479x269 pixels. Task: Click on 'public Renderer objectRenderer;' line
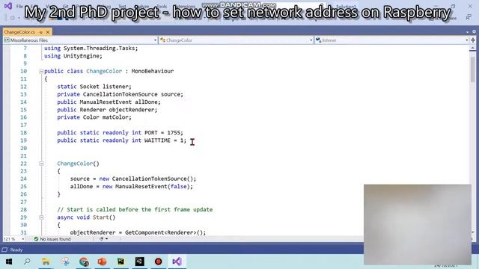(107, 110)
